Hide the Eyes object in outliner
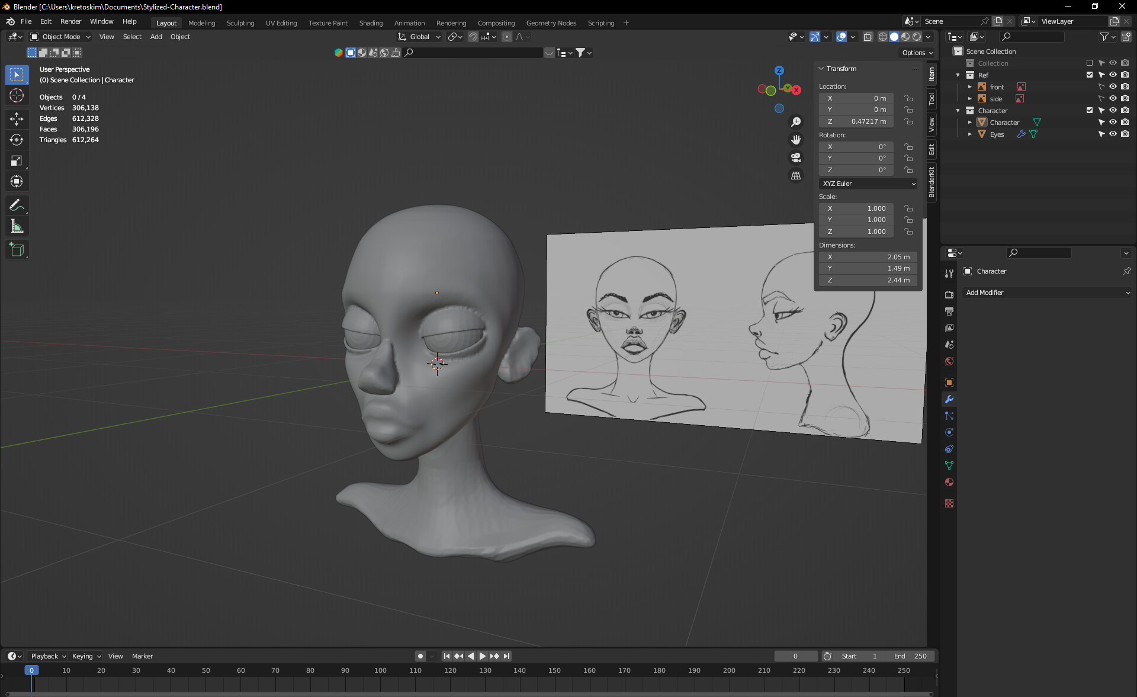 pos(1113,134)
